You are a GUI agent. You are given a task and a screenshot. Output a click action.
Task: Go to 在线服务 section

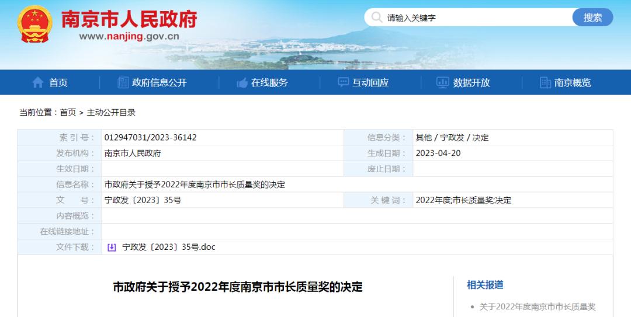(269, 82)
